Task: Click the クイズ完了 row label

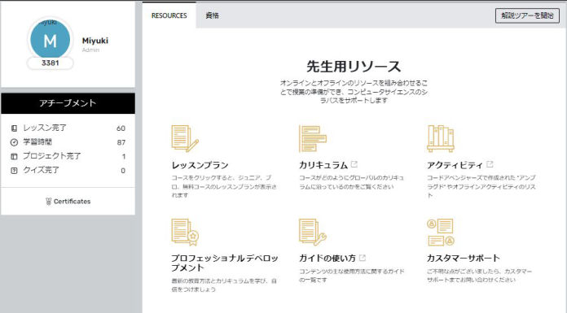Action: click(42, 170)
